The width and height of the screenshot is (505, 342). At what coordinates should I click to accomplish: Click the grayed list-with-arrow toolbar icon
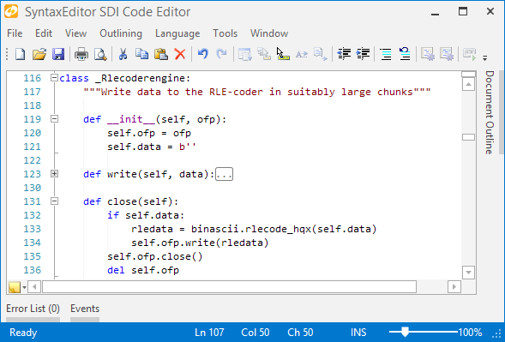click(244, 54)
